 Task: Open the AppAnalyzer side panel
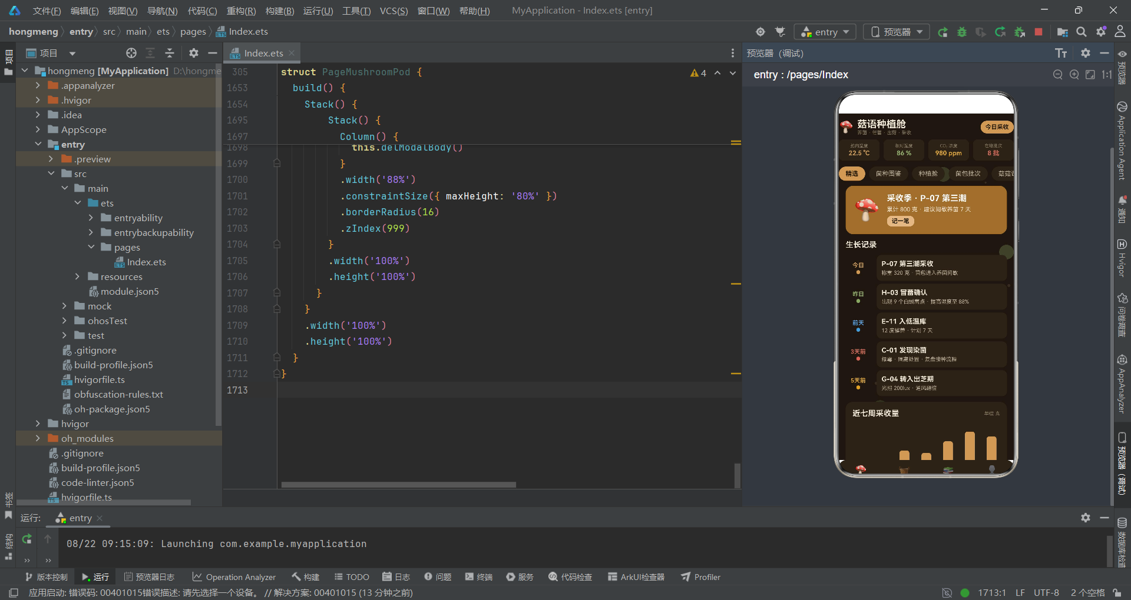pos(1122,384)
